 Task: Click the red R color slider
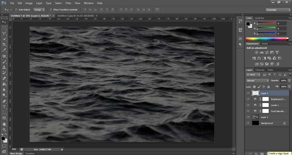tap(266, 23)
